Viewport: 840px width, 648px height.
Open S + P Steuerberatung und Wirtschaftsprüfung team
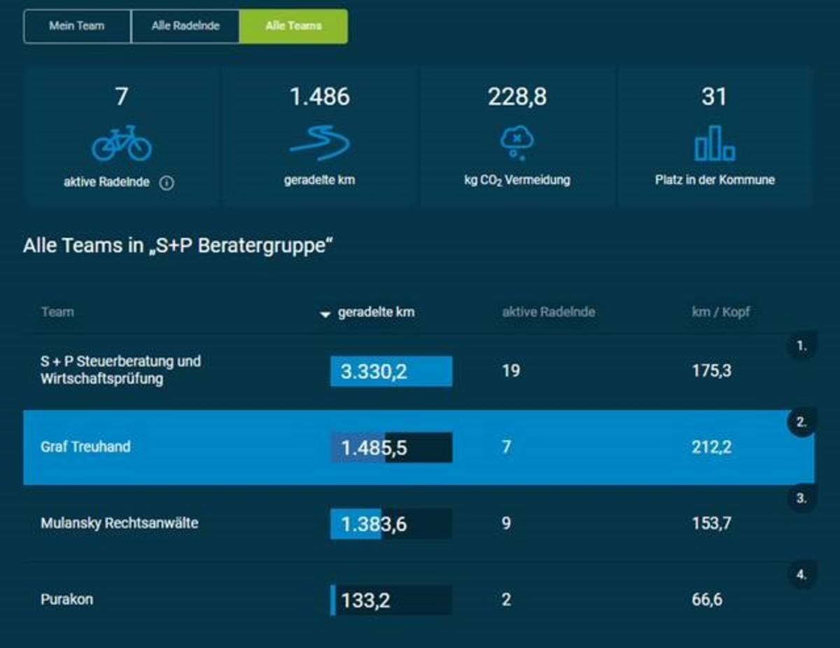tap(120, 370)
